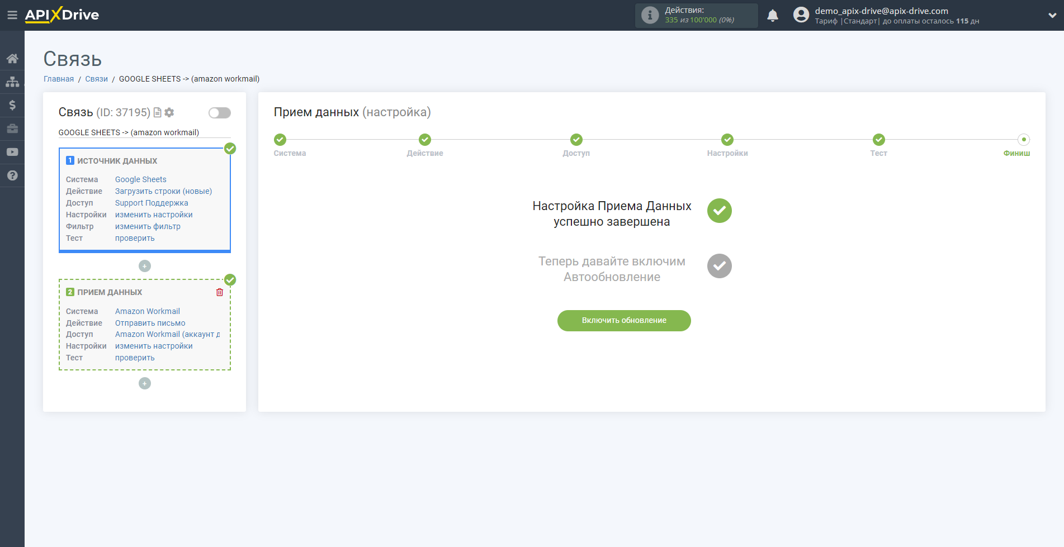Open Support Поддержка access link
Viewport: 1064px width, 547px height.
(152, 203)
